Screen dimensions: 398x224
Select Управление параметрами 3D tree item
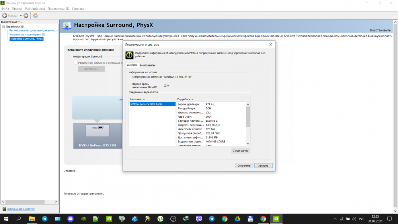coord(27,35)
